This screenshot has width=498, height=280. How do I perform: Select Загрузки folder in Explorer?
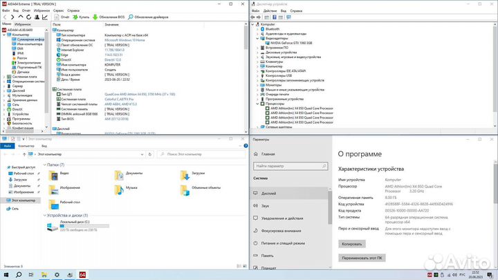(x=192, y=175)
